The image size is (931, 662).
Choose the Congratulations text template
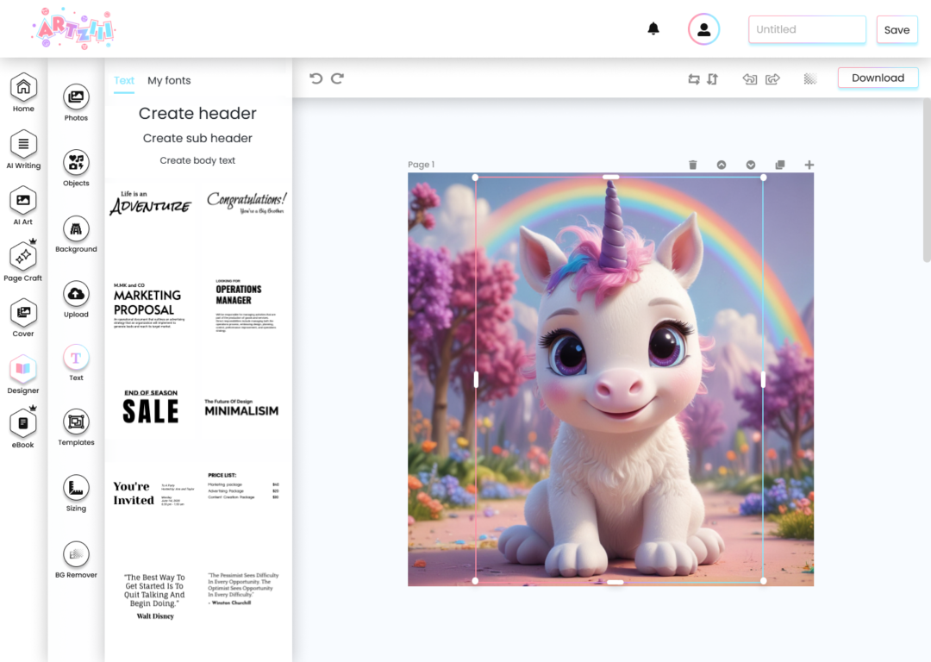[247, 203]
